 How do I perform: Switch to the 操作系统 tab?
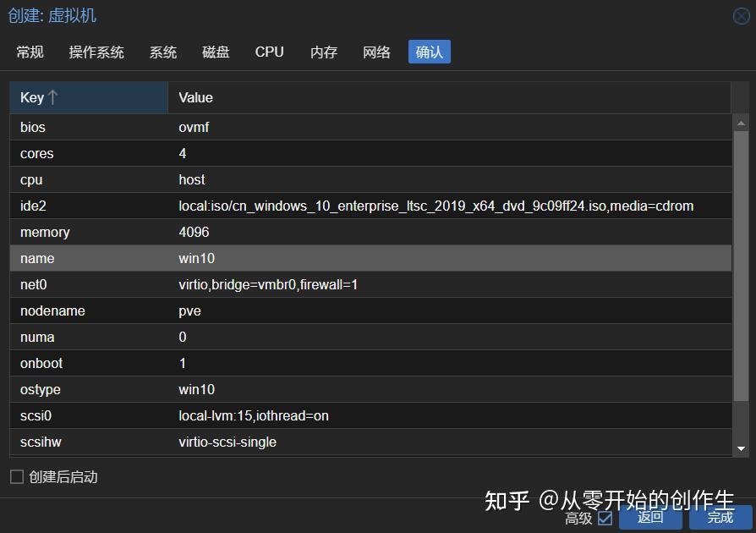pos(96,52)
